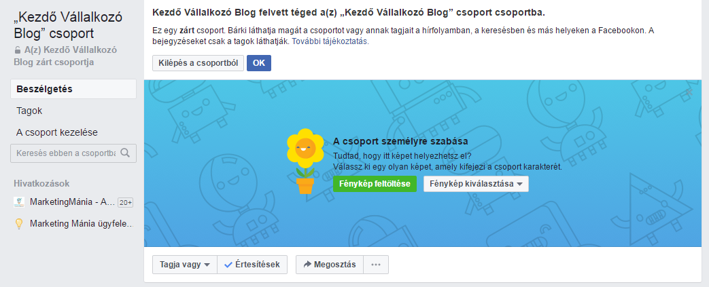Expand the Fénykép kiválasztása dropdown

[x=476, y=184]
